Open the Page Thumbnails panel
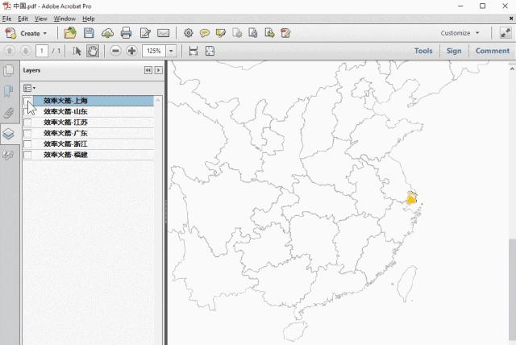Viewport: 516px width, 345px height. (x=9, y=71)
